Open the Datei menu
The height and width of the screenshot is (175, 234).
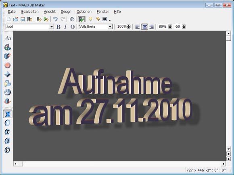[x=12, y=12]
